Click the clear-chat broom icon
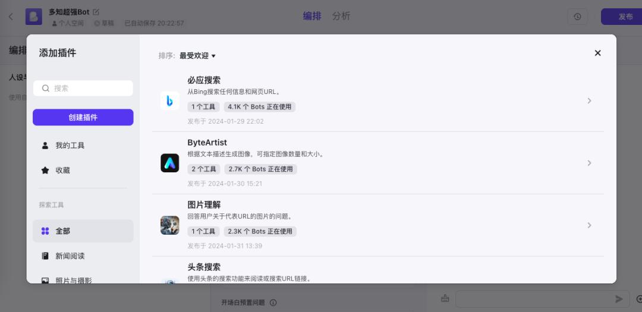Image resolution: width=642 pixels, height=312 pixels. (445, 299)
